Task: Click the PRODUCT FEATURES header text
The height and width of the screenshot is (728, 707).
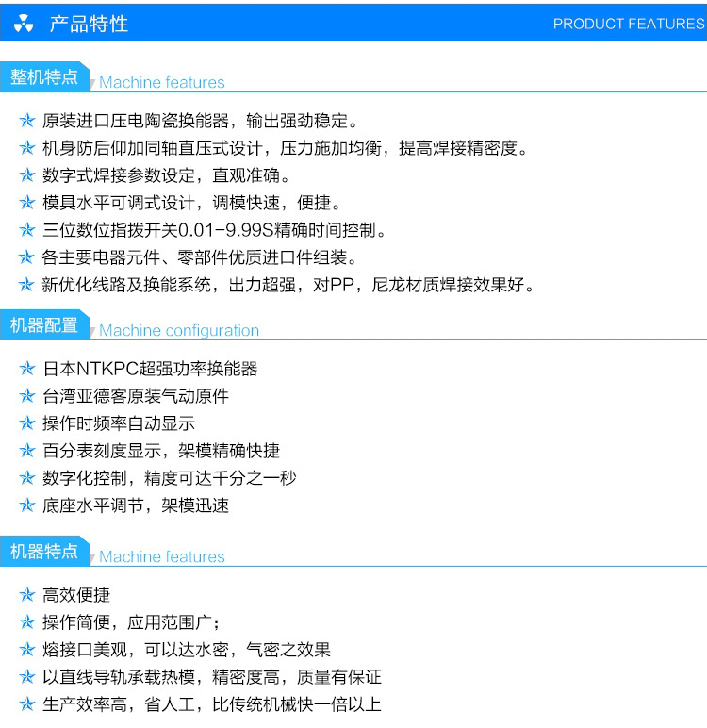Action: tap(628, 24)
